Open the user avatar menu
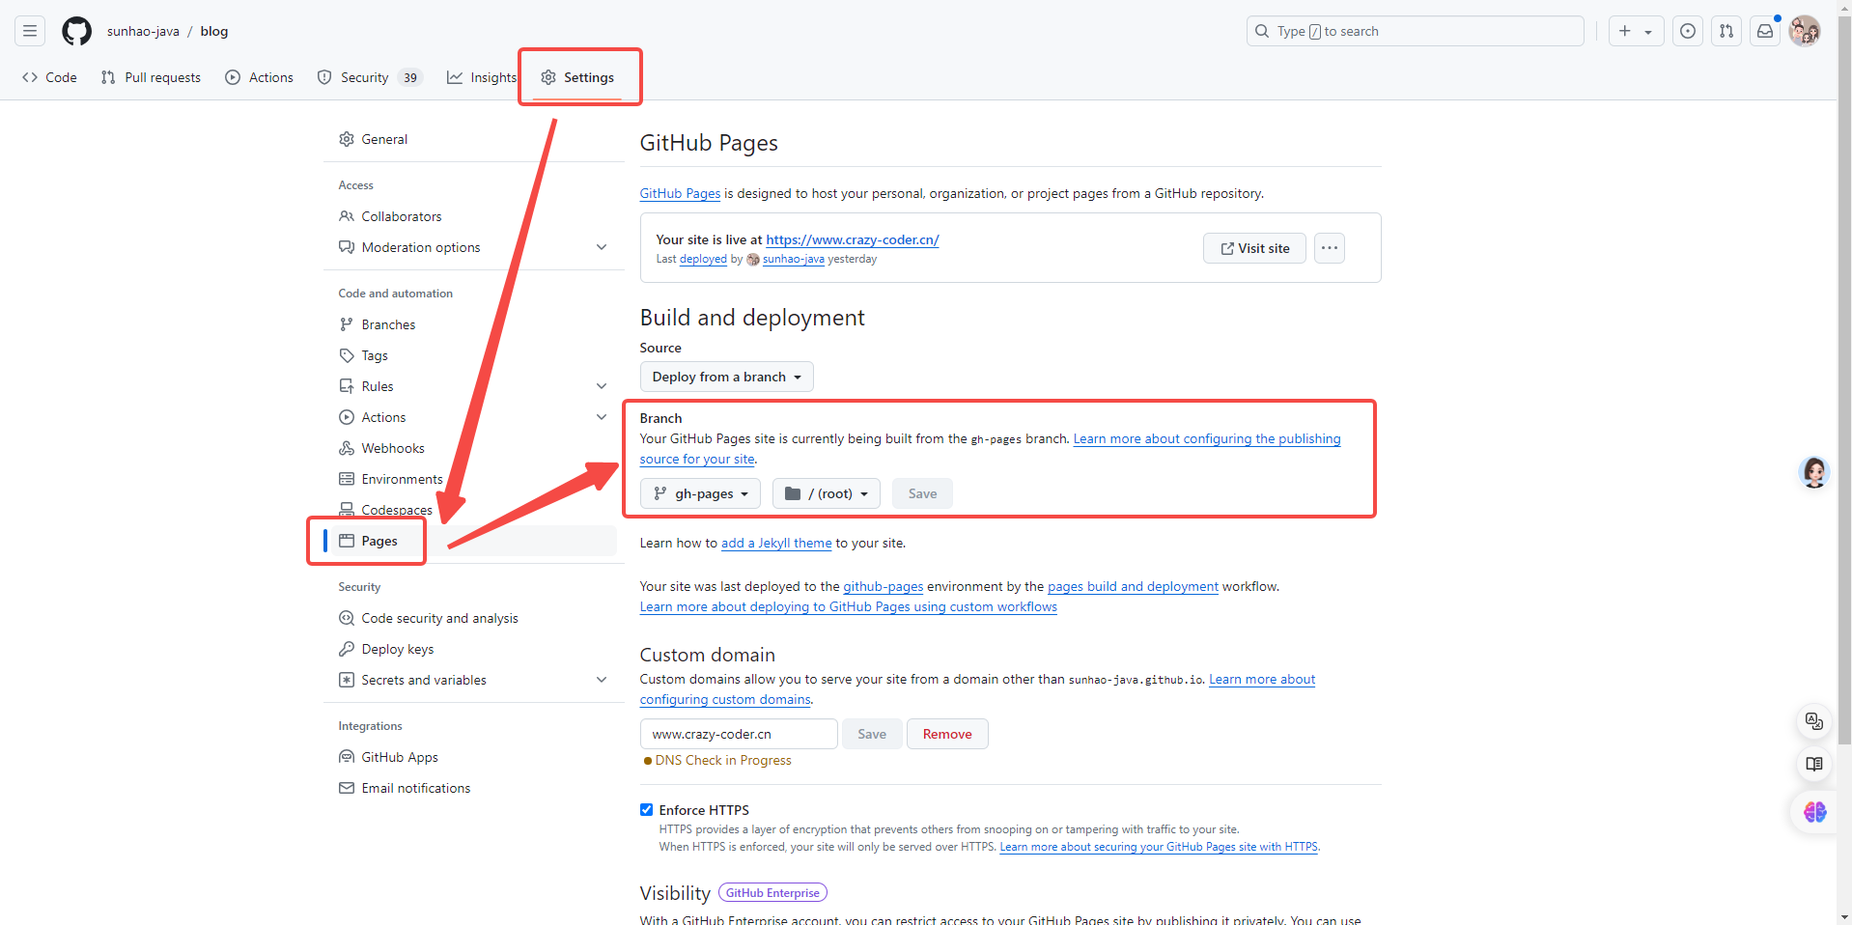 [1805, 31]
